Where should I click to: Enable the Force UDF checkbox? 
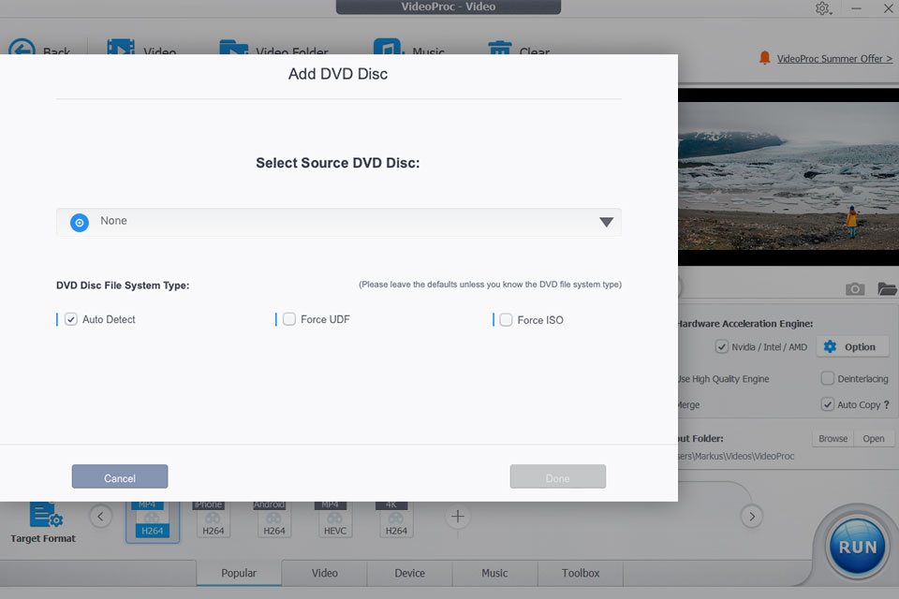click(x=289, y=319)
